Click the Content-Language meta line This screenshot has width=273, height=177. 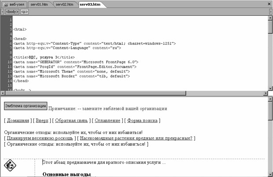pyautogui.click(x=67, y=48)
